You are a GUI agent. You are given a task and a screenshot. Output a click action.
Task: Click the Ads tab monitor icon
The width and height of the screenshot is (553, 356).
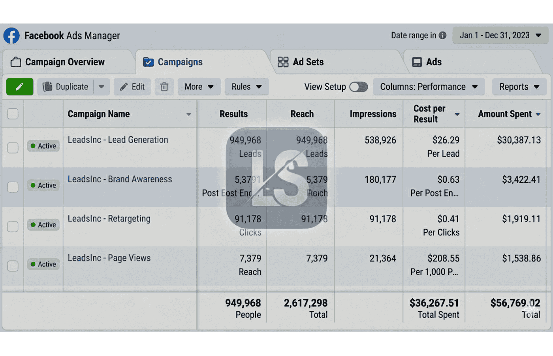click(417, 62)
